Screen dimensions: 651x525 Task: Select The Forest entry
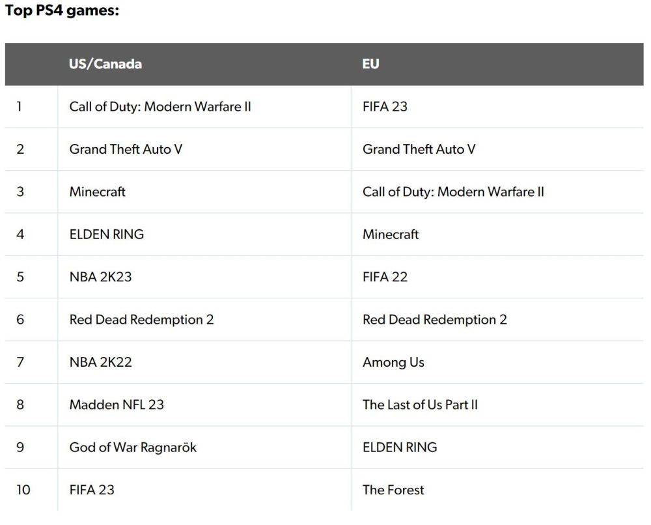click(393, 490)
